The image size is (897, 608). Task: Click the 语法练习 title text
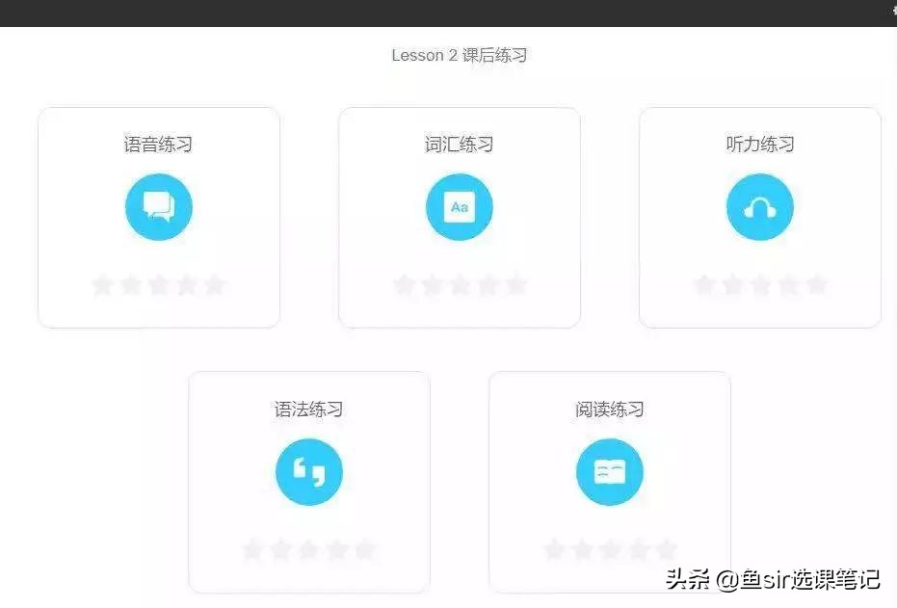pos(309,409)
